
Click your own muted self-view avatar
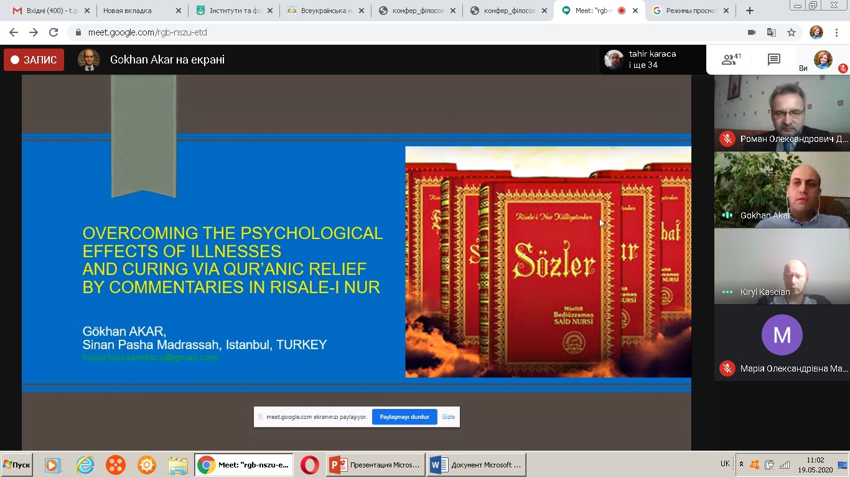coord(823,60)
